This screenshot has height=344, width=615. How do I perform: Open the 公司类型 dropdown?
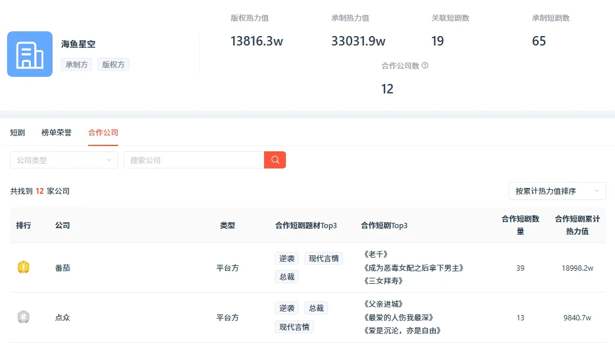coord(63,160)
